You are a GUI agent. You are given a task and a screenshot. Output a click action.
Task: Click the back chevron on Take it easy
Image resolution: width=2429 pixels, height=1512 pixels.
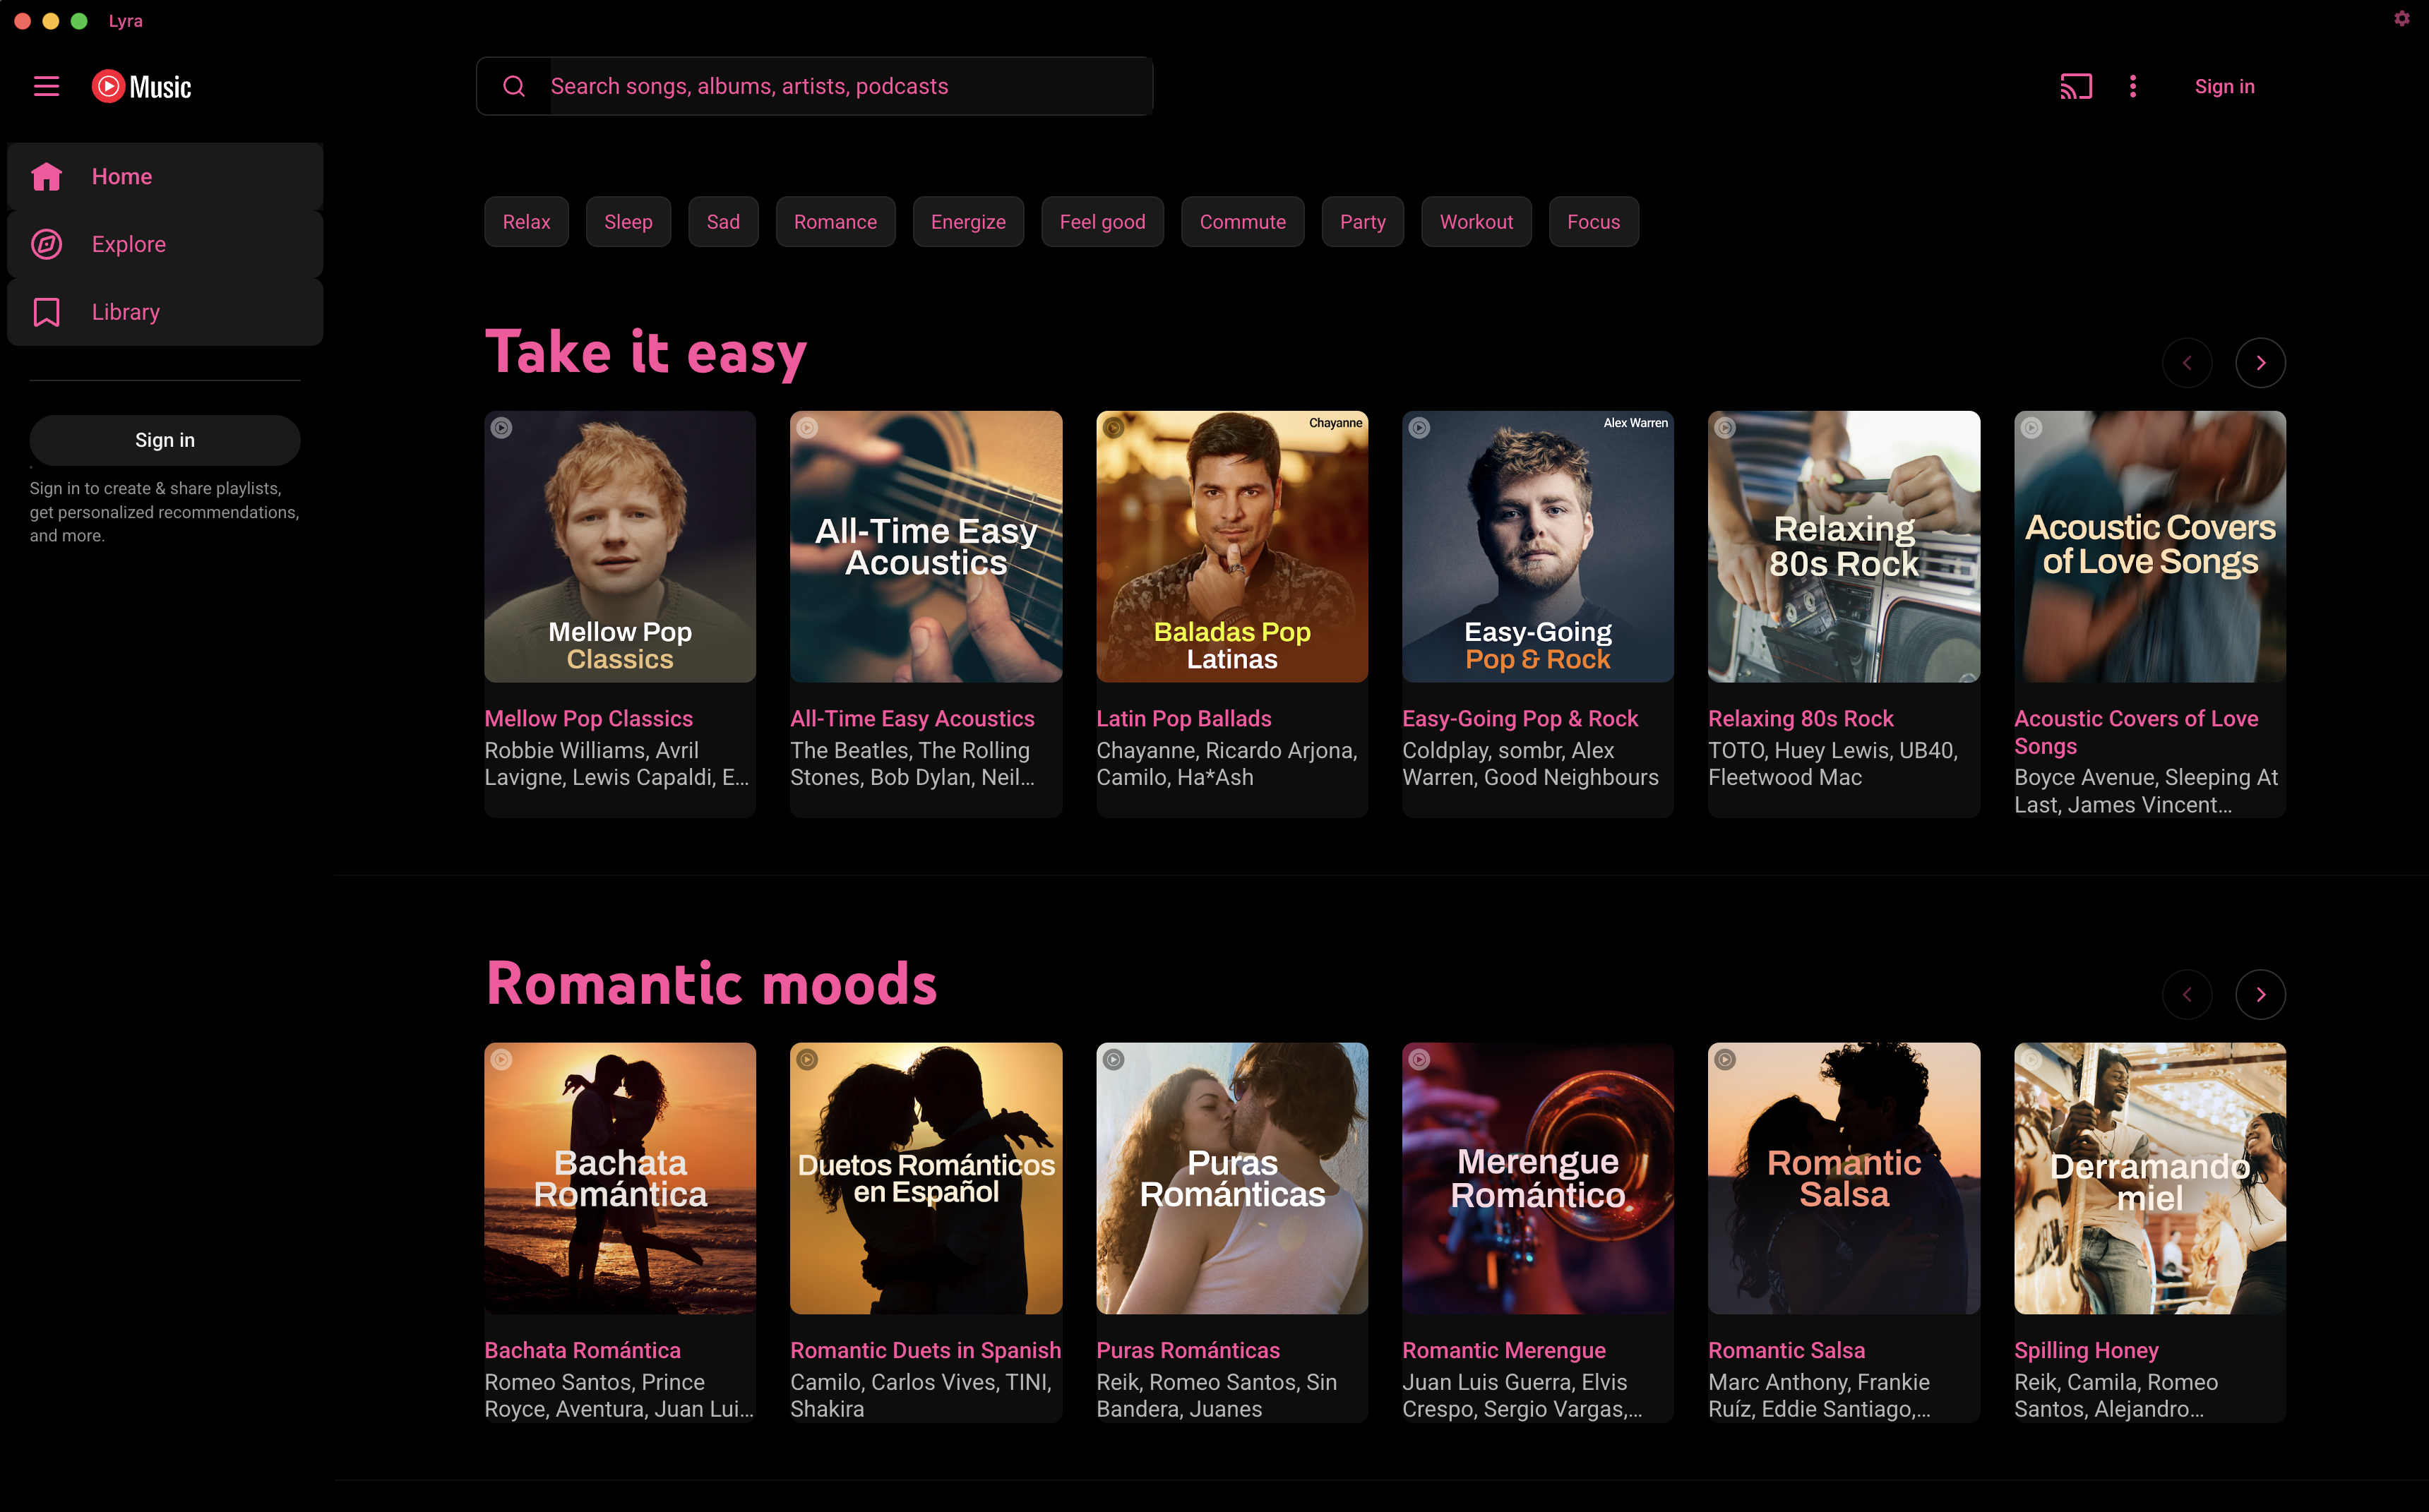[x=2188, y=362]
